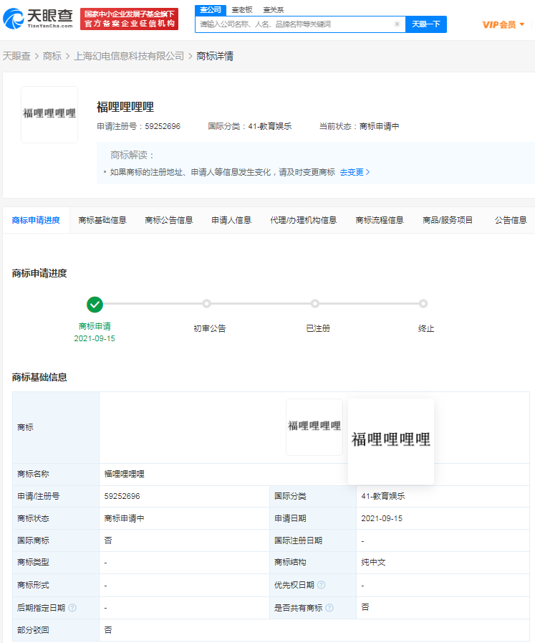The height and width of the screenshot is (643, 535).
Task: Click the 商标解读 label
Action: tap(132, 155)
